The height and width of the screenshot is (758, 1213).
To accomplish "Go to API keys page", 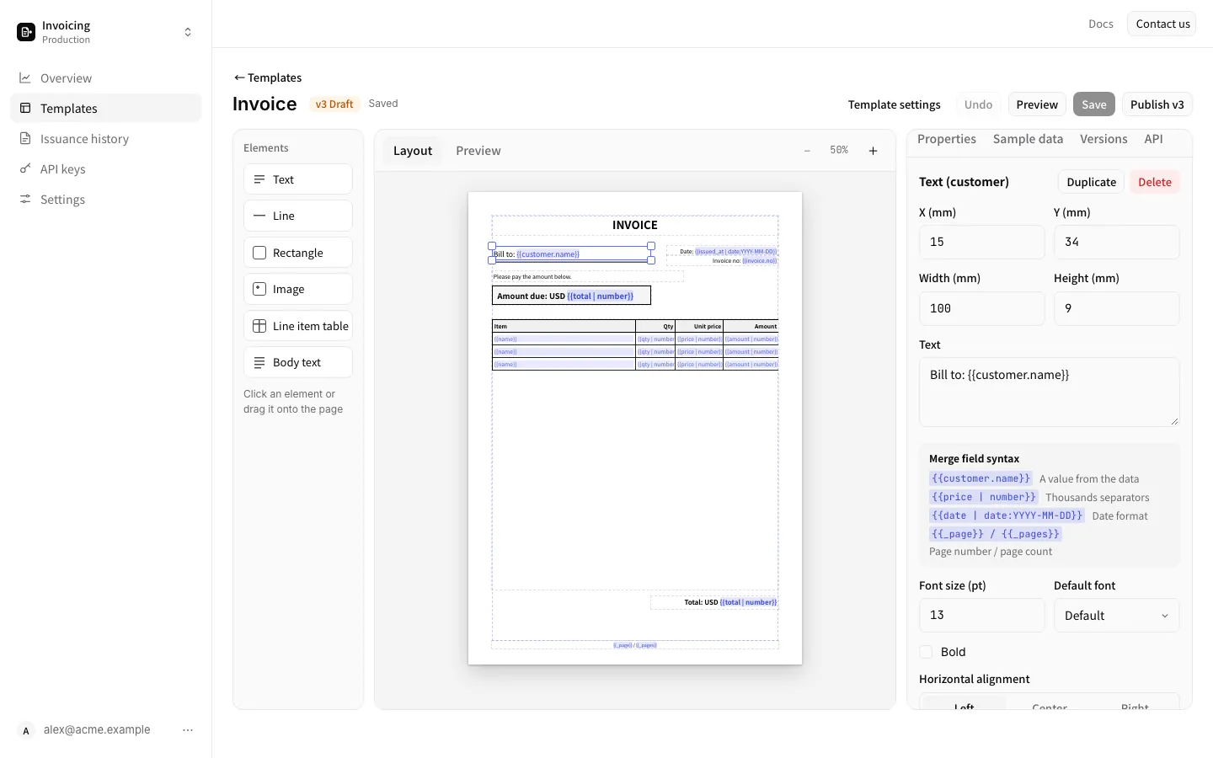I will coord(105,169).
